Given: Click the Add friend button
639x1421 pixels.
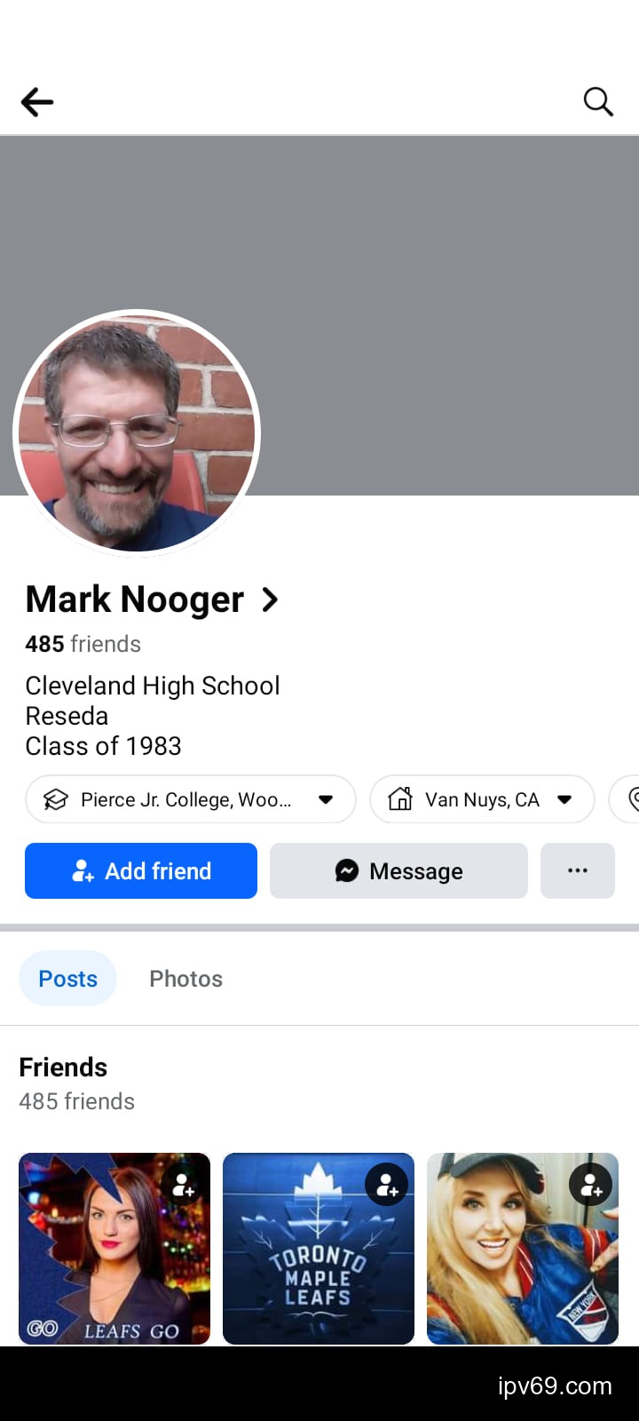Looking at the screenshot, I should (x=141, y=870).
